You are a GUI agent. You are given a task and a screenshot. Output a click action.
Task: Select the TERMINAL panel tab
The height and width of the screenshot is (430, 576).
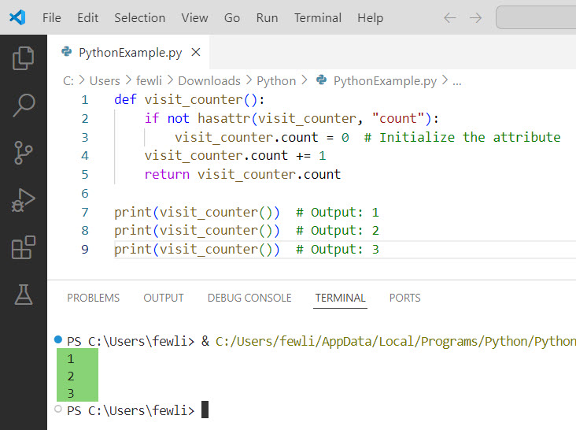tap(340, 298)
